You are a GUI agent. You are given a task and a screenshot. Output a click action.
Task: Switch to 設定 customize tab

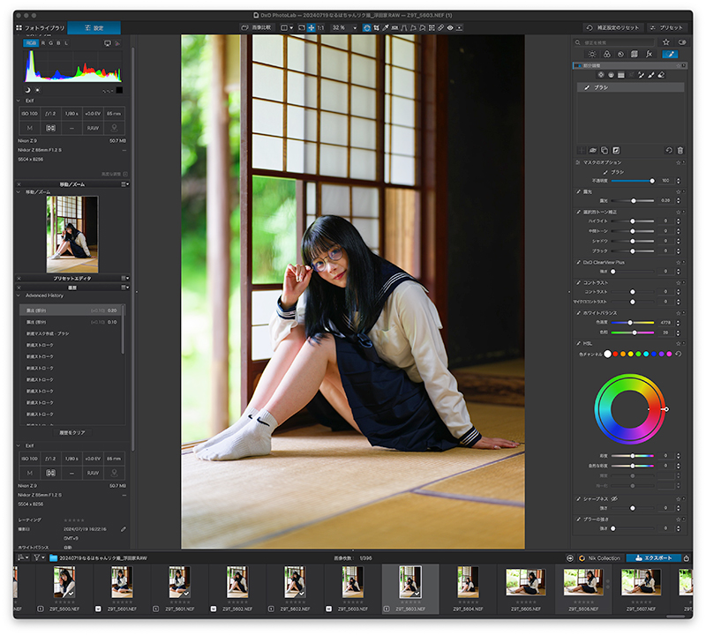94,28
